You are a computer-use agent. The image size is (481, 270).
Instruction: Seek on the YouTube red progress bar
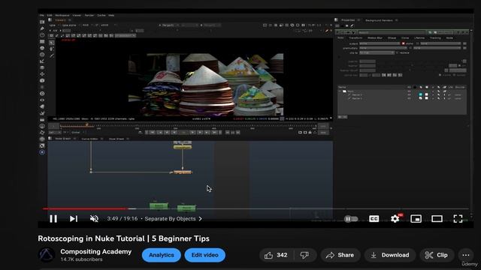coord(85,208)
